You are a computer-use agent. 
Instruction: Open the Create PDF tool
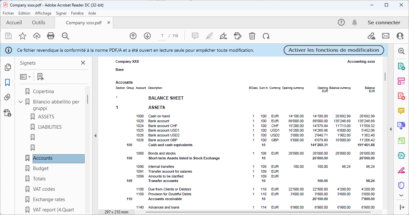[x=401, y=96]
